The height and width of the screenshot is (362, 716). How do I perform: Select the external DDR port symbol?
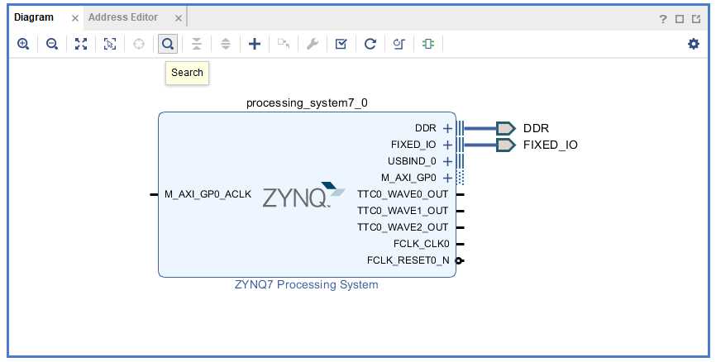click(x=506, y=128)
